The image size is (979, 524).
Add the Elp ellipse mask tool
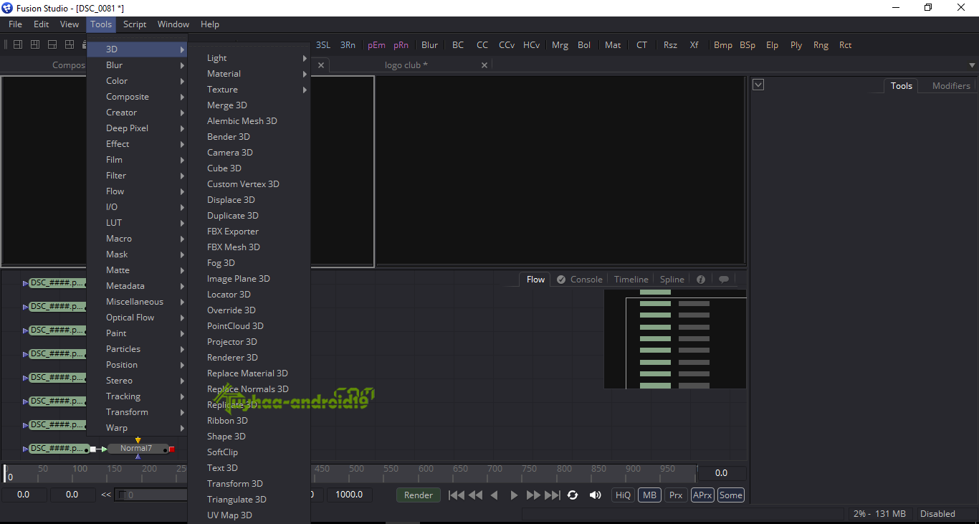pos(772,44)
